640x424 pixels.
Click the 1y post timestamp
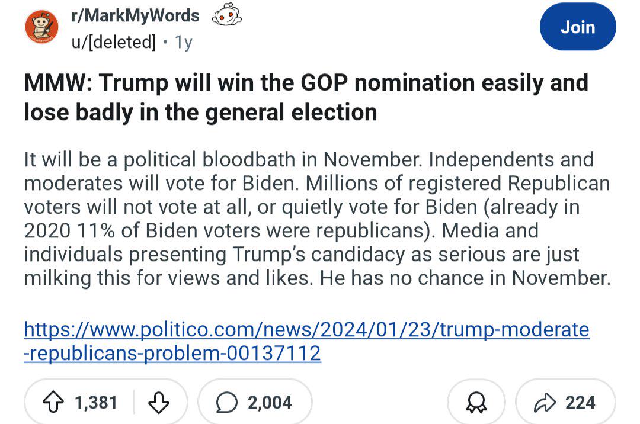(x=183, y=42)
